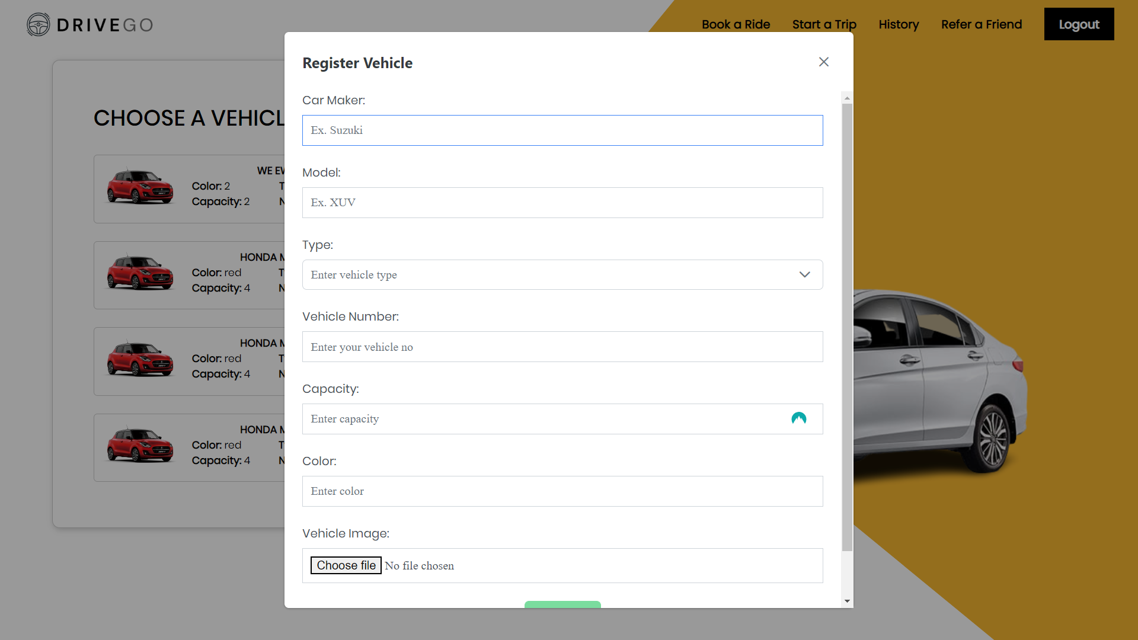Click the Logout button
Viewport: 1138px width, 640px height.
1079,24
